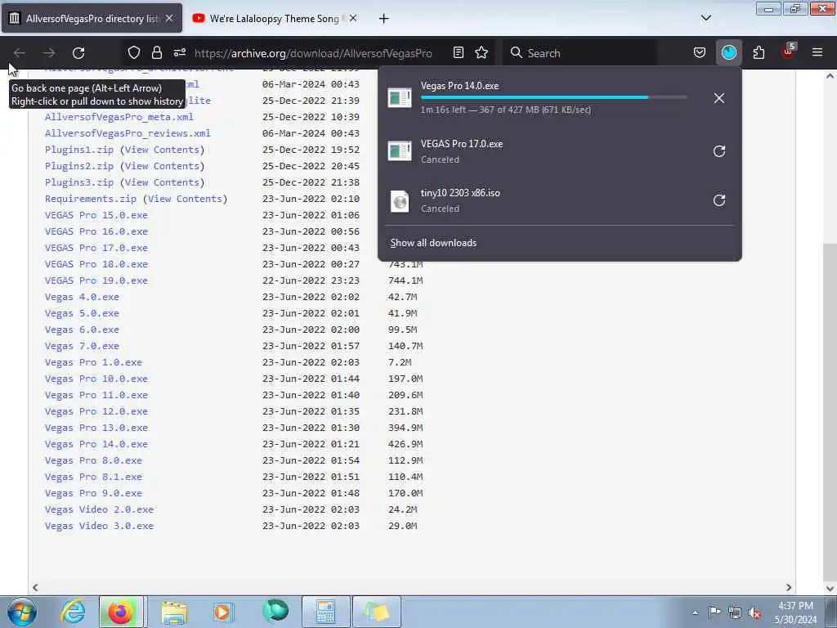Open the AllversofVegasPro_meta.xml link
The width and height of the screenshot is (837, 628).
point(119,117)
